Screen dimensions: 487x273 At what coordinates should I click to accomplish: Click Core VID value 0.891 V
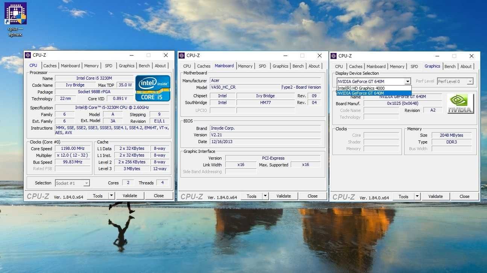tap(120, 98)
